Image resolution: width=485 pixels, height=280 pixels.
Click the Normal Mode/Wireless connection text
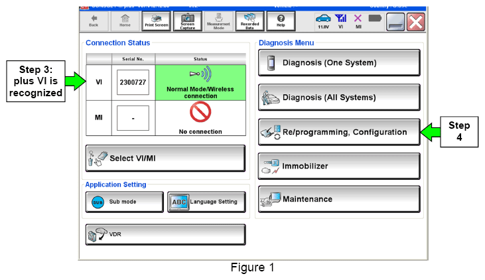point(200,92)
